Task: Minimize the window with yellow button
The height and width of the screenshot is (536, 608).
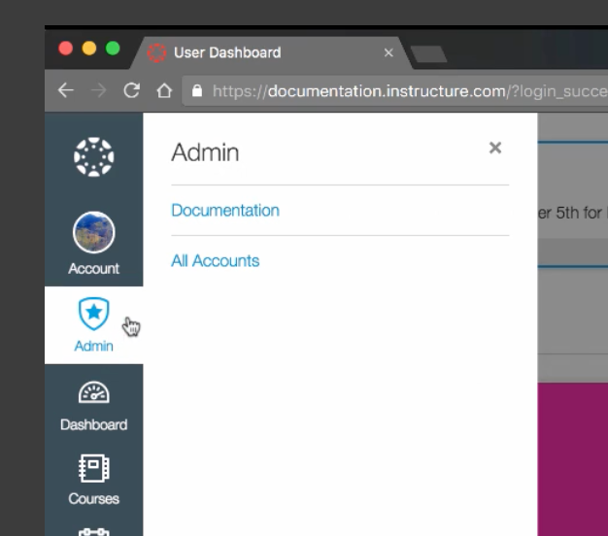Action: (x=89, y=49)
